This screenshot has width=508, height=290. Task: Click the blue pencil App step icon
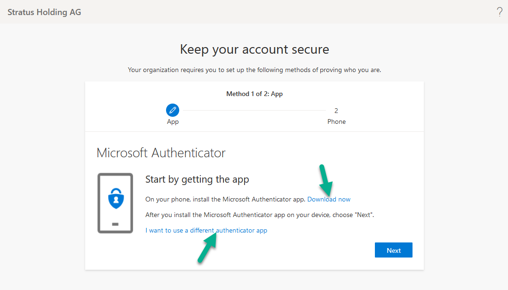(x=173, y=111)
